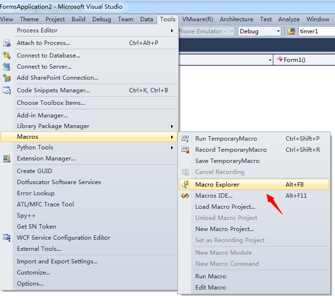The width and height of the screenshot is (335, 304).
Task: Launch Spy++ from the menu
Action: pyautogui.click(x=88, y=216)
